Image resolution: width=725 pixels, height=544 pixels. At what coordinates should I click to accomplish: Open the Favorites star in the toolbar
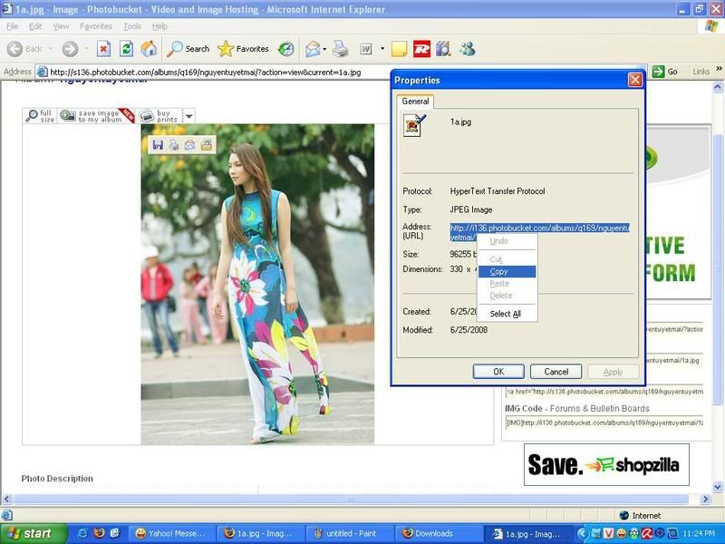[243, 49]
